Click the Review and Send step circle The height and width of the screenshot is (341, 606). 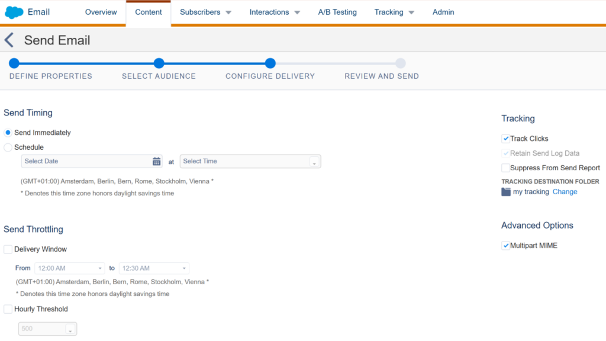tap(401, 63)
